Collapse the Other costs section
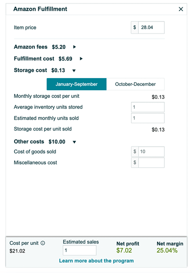Image resolution: width=192 pixels, height=273 pixels. pyautogui.click(x=74, y=142)
